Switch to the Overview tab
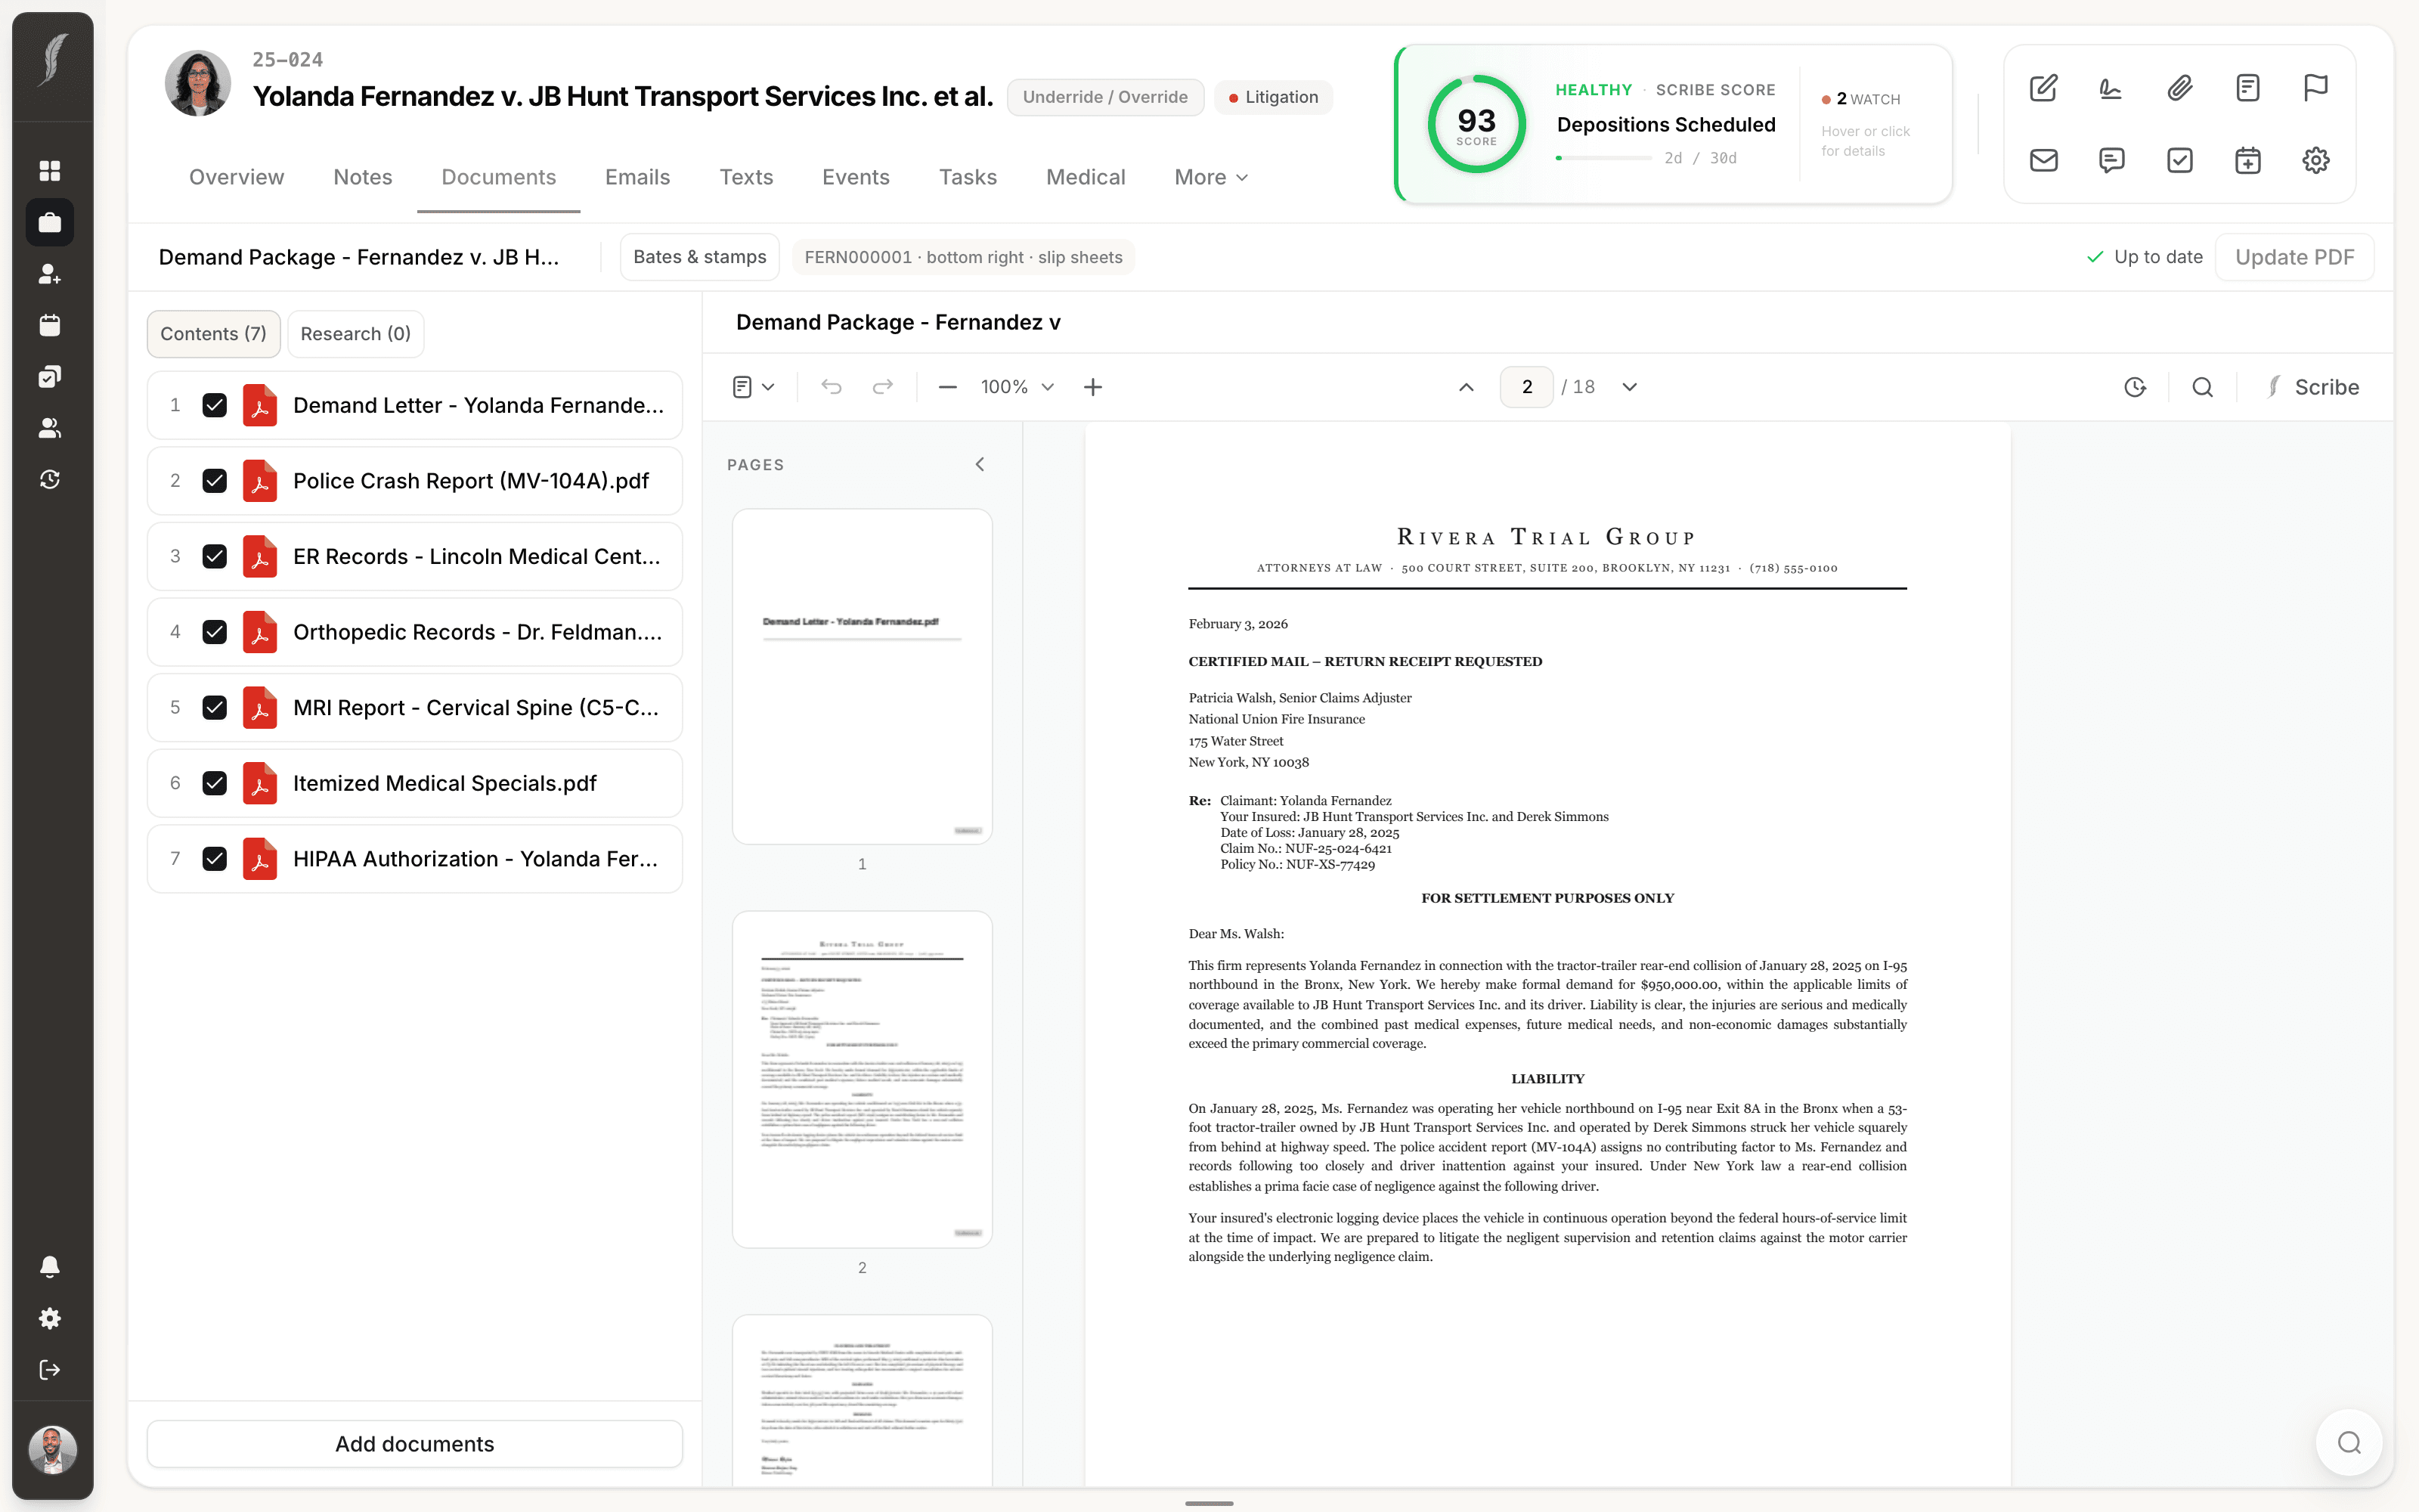Screen dimensions: 2419x1512 236,177
